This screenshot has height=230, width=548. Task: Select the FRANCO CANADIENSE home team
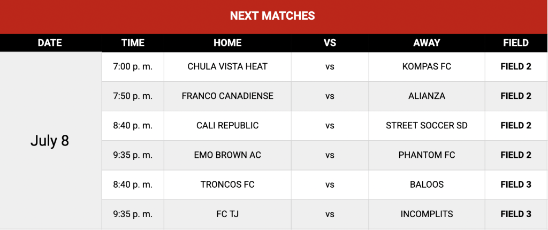227,96
